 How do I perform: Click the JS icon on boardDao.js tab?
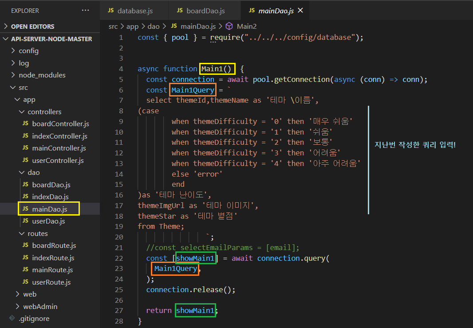(180, 11)
